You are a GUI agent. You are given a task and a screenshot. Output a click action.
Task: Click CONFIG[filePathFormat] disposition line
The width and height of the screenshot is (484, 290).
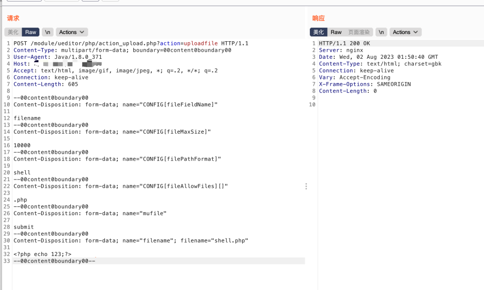[x=117, y=159]
